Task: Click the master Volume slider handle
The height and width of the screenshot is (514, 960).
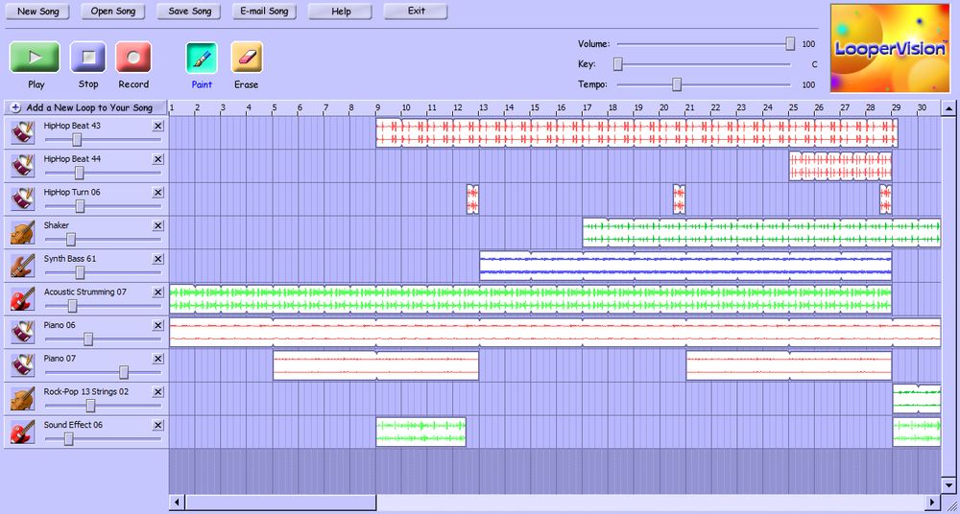Action: point(790,43)
